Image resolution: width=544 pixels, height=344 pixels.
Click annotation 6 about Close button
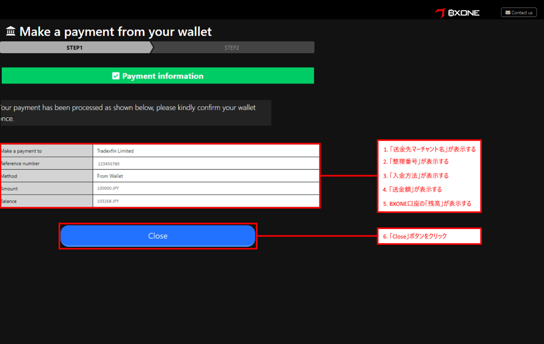pyautogui.click(x=415, y=236)
